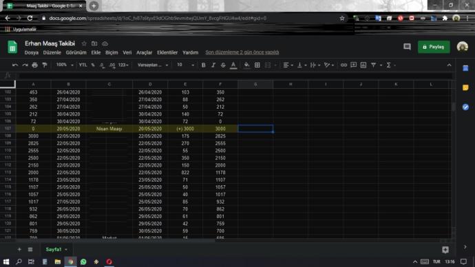Select the Nisan Maaşı cell
This screenshot has width=475, height=267.
pyautogui.click(x=109, y=129)
